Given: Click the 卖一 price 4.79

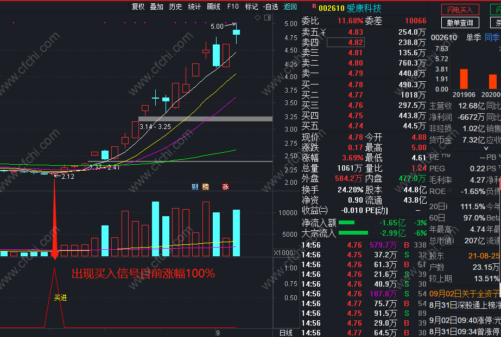Looking at the screenshot, I should 356,73.
